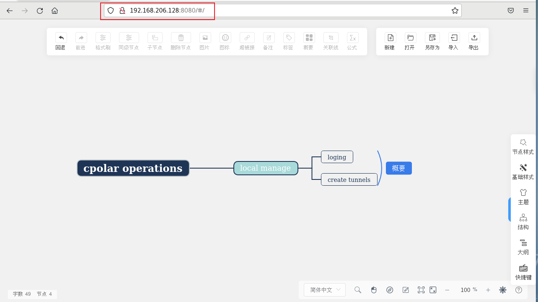The image size is (538, 302).
Task: Create a new file with 新建
Action: [x=389, y=41]
